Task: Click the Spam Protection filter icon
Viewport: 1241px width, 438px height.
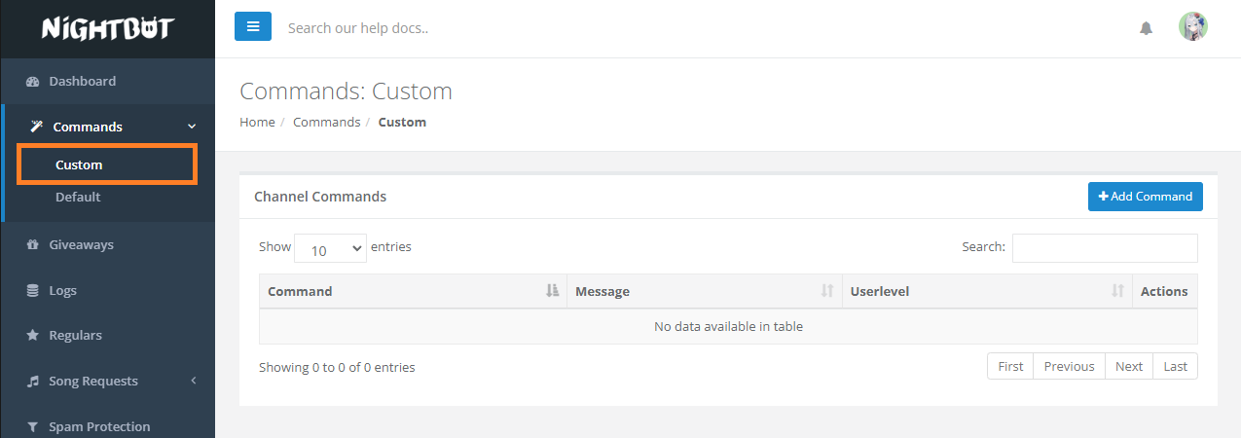Action: coord(32,427)
